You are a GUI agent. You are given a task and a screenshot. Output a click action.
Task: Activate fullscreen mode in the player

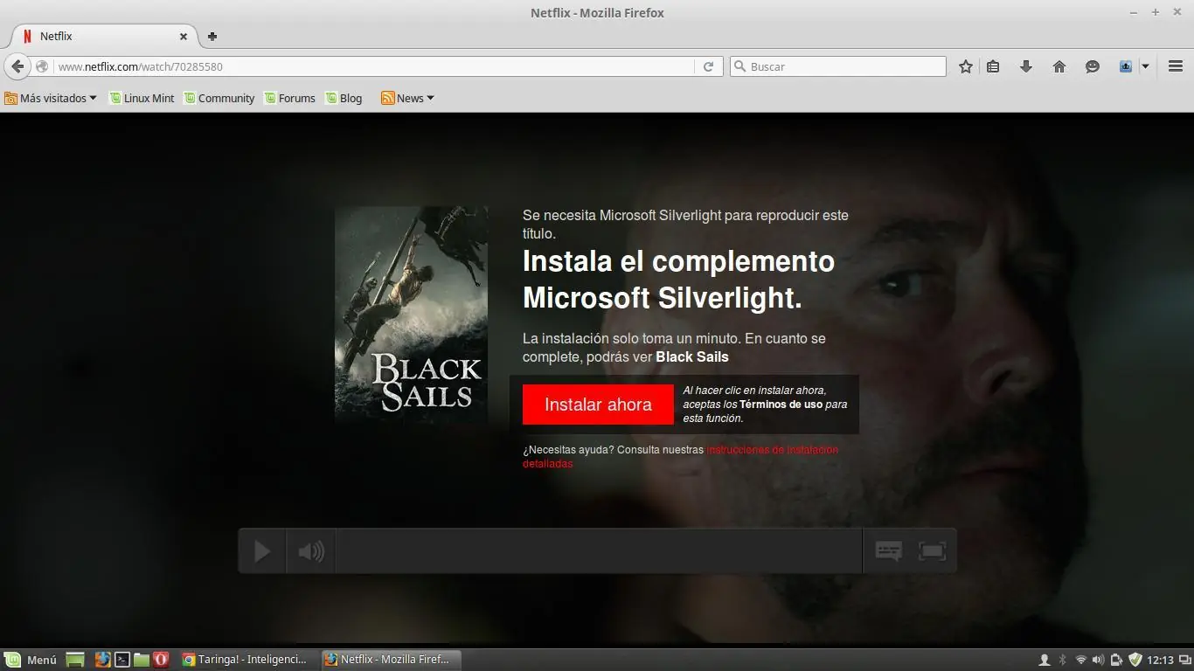pyautogui.click(x=932, y=550)
